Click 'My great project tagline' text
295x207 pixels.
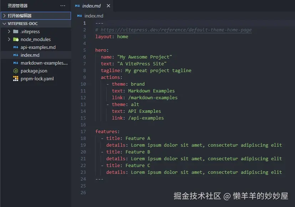pyautogui.click(x=158, y=71)
